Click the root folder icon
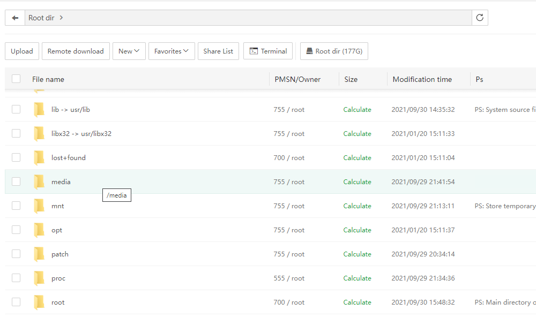The width and height of the screenshot is (536, 318). pyautogui.click(x=39, y=302)
